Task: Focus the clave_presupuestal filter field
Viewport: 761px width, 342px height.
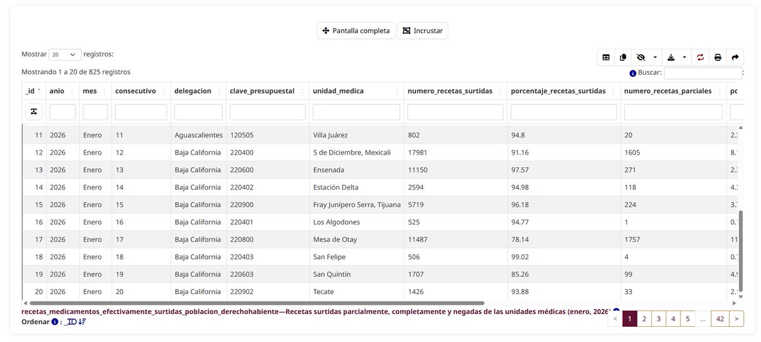Action: 267,111
